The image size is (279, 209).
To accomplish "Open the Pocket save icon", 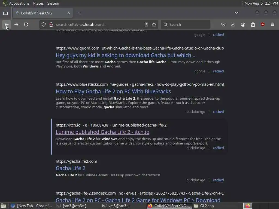I will [223, 24].
